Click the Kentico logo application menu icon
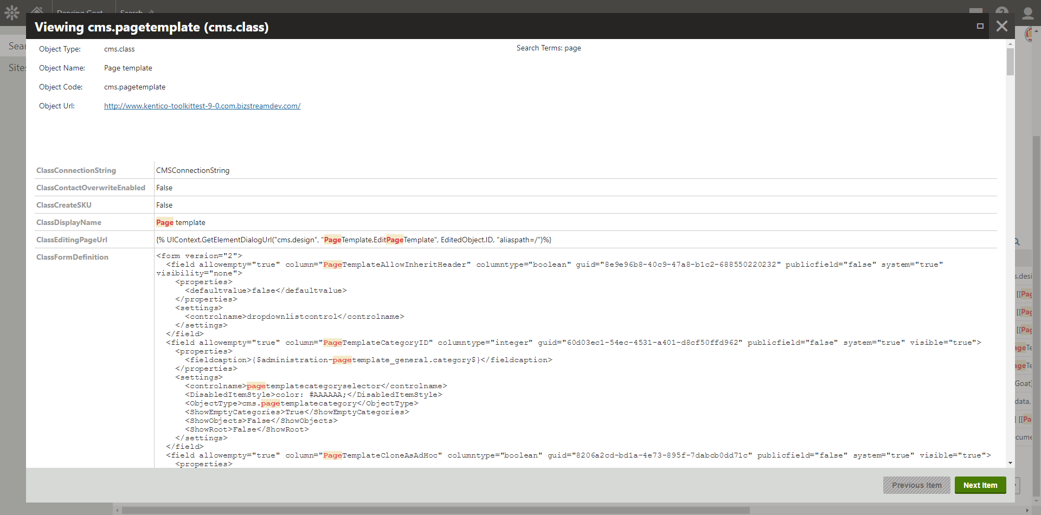Screen dimensions: 1041x515 [12, 12]
